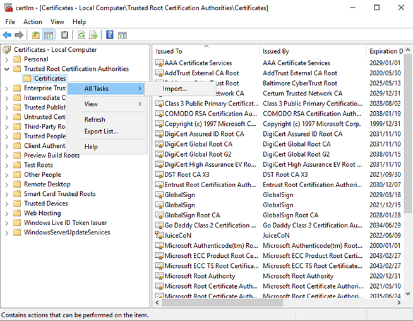
Task: Toggle Show/Hide Console Tree toolbar icon
Action: pos(49,35)
